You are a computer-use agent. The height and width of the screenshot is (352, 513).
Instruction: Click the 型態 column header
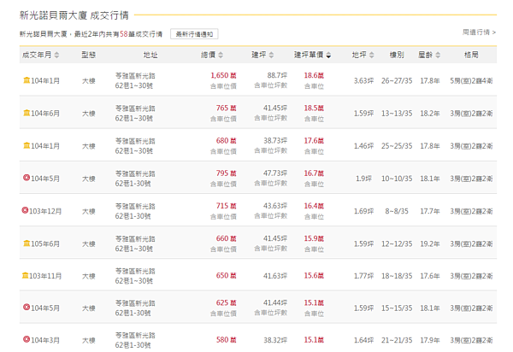point(88,55)
